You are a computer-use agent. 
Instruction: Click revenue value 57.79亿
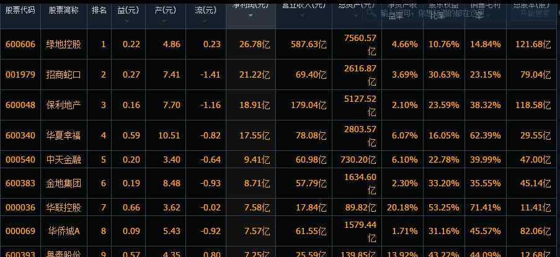[x=311, y=183]
